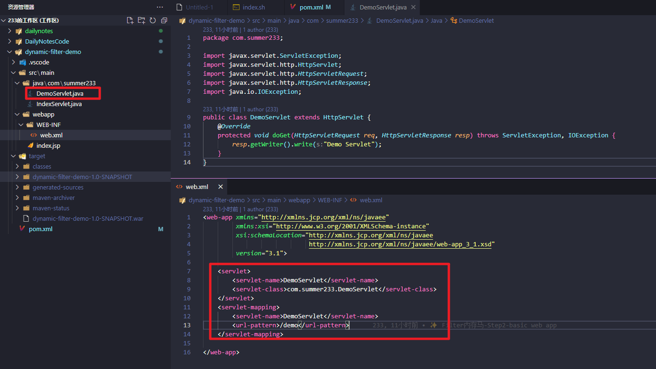Open DemoServlet.java in the file tree
Image resolution: width=656 pixels, height=369 pixels.
click(x=60, y=93)
